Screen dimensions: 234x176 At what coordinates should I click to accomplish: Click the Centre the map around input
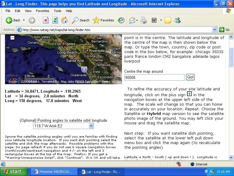(x=154, y=77)
